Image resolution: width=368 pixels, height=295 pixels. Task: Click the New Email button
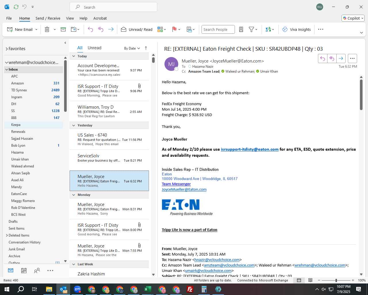tap(20, 29)
